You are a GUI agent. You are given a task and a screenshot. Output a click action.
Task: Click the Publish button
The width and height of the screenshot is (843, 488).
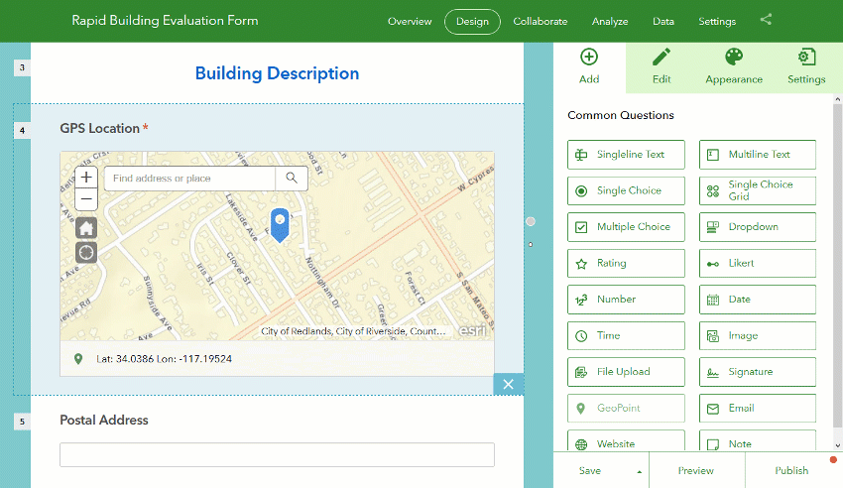pyautogui.click(x=791, y=470)
